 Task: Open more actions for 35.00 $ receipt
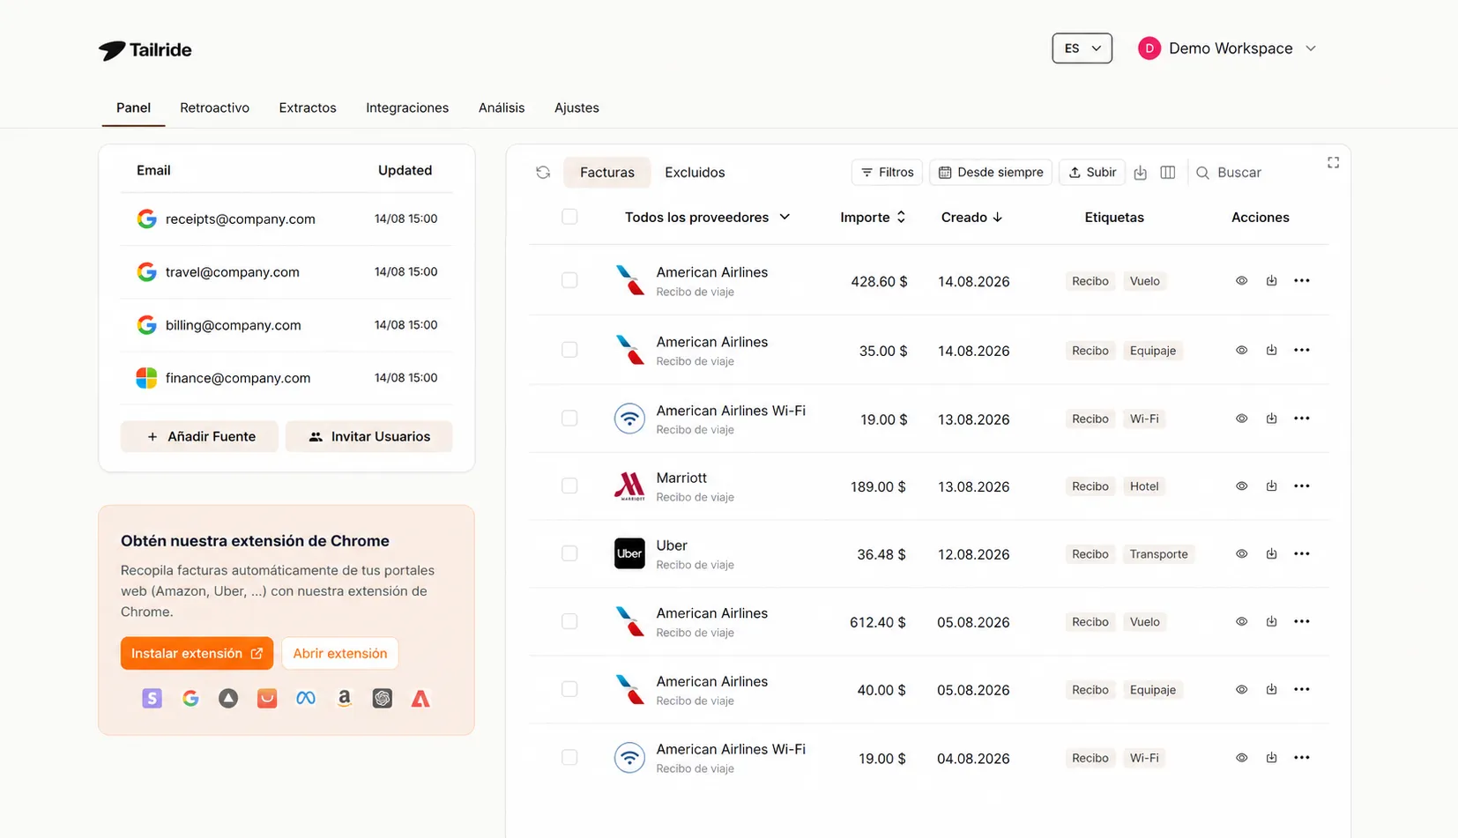[x=1302, y=350]
